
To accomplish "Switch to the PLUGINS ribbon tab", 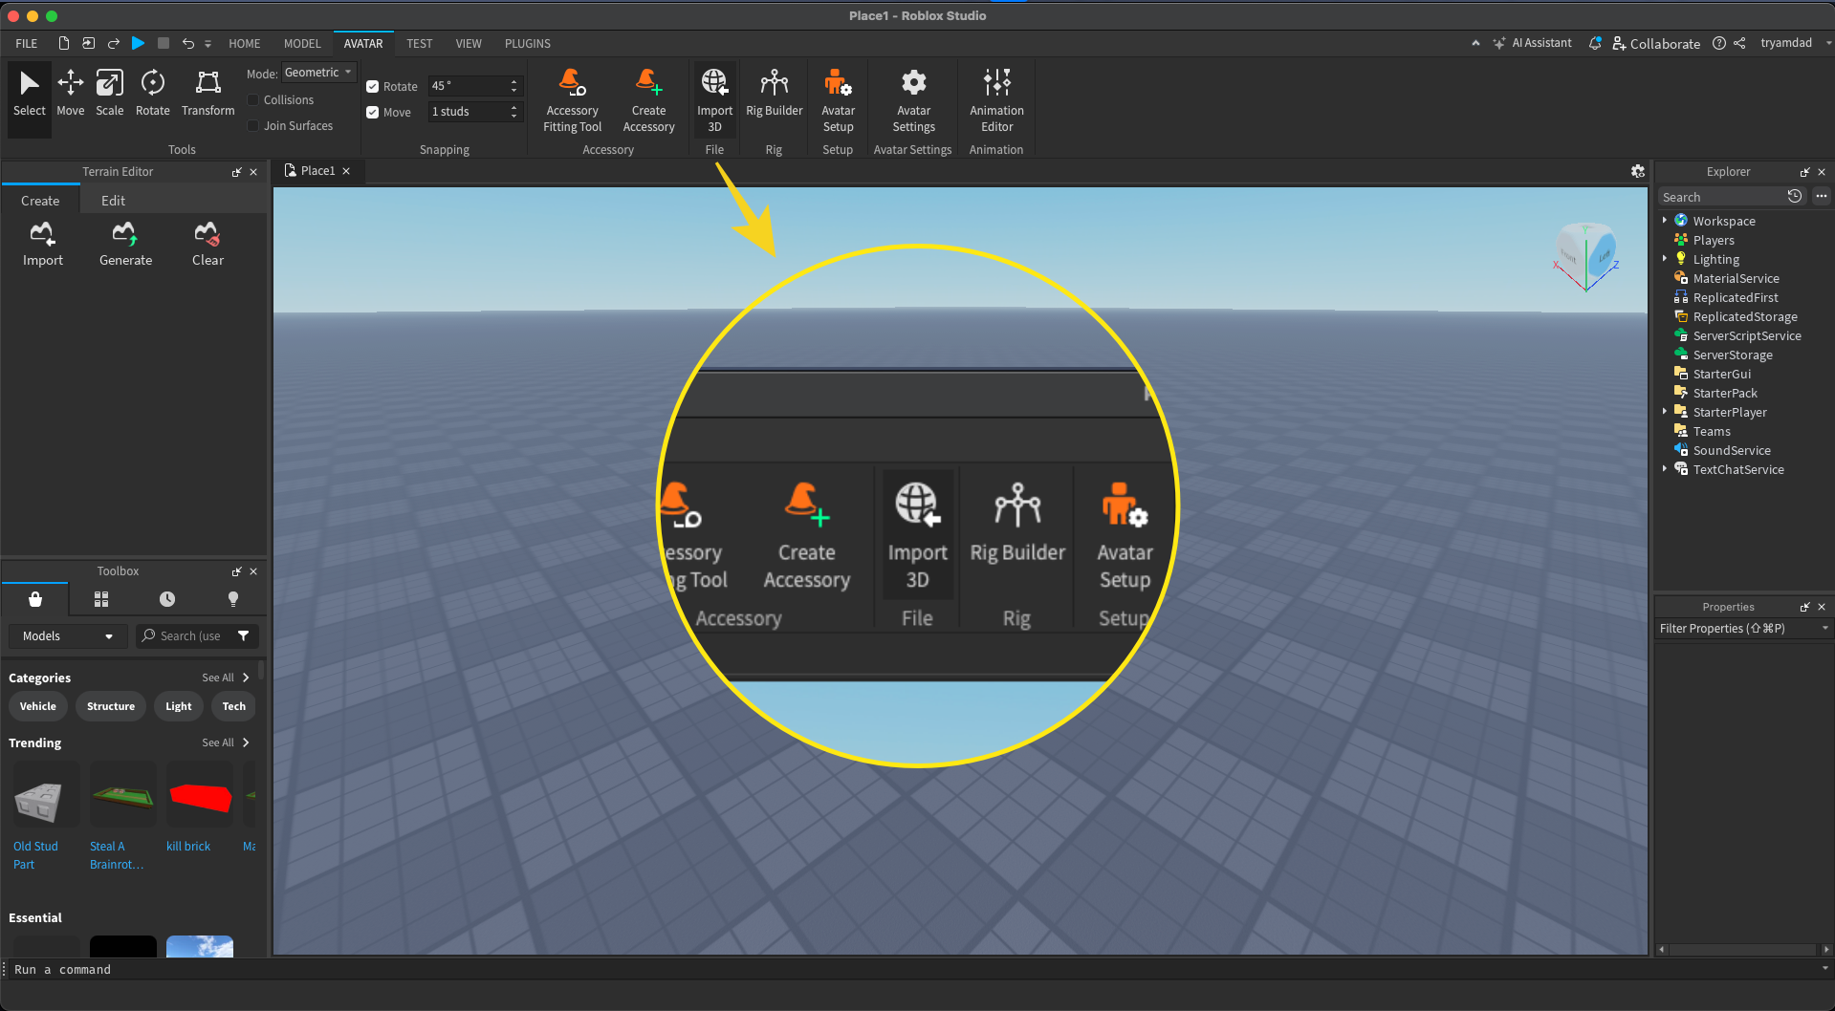I will (x=528, y=43).
